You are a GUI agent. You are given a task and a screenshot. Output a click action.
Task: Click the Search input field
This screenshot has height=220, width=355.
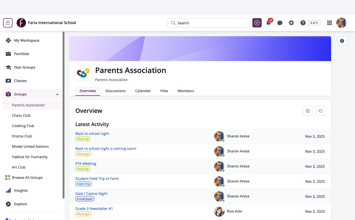coord(209,23)
